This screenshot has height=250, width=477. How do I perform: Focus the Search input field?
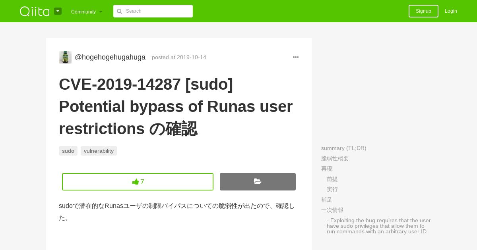point(153,11)
